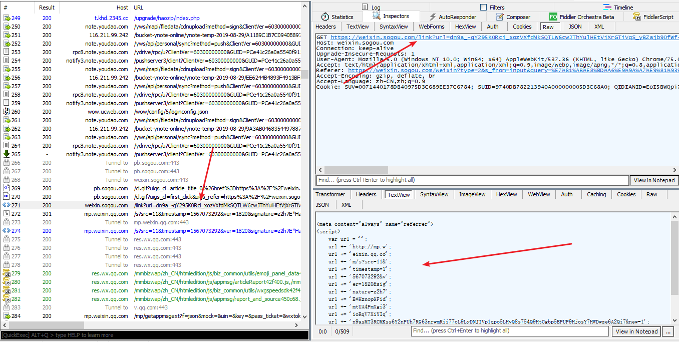Viewport: 679px width, 342px height.
Task: Click the ellipsis button beside View in Notepad
Action: [x=668, y=331]
